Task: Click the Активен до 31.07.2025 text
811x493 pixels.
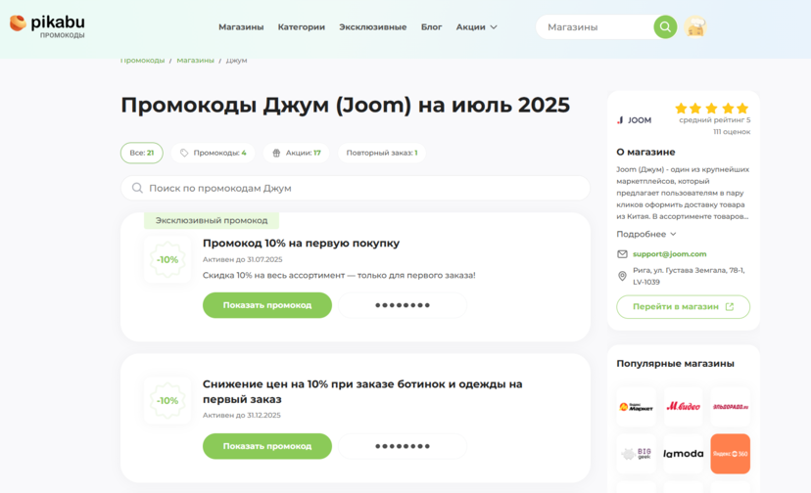Action: pos(243,259)
